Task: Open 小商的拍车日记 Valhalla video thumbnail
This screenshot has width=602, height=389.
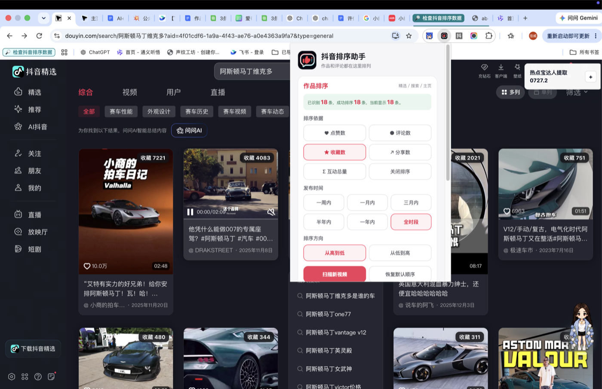Action: [126, 211]
